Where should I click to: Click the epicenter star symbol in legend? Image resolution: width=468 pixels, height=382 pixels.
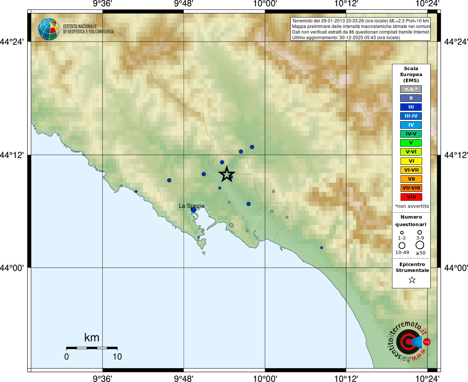(412, 280)
